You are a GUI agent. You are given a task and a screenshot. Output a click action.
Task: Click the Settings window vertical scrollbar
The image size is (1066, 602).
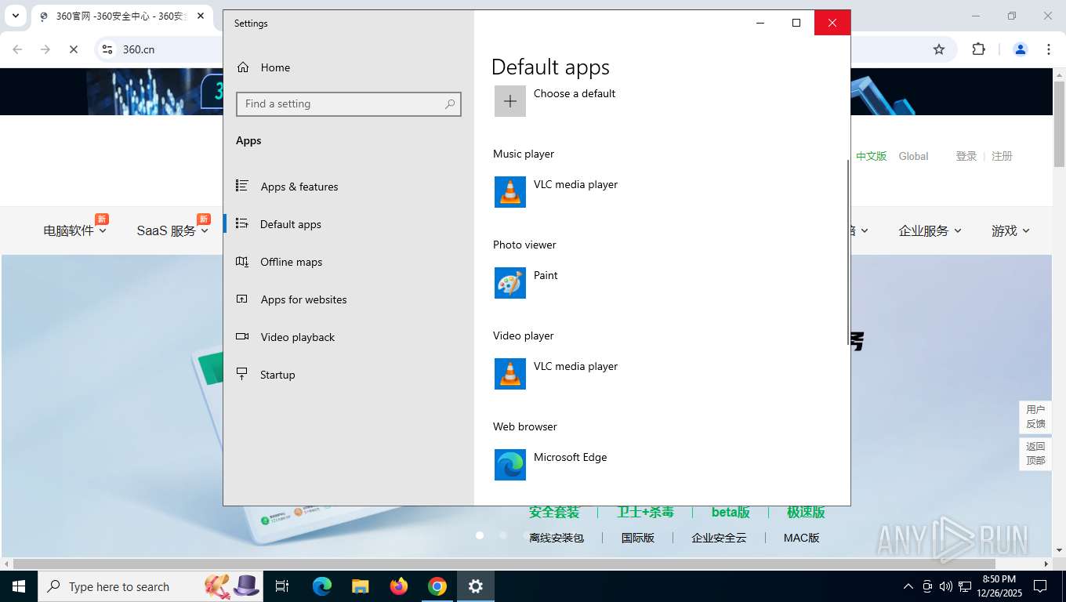(x=847, y=251)
